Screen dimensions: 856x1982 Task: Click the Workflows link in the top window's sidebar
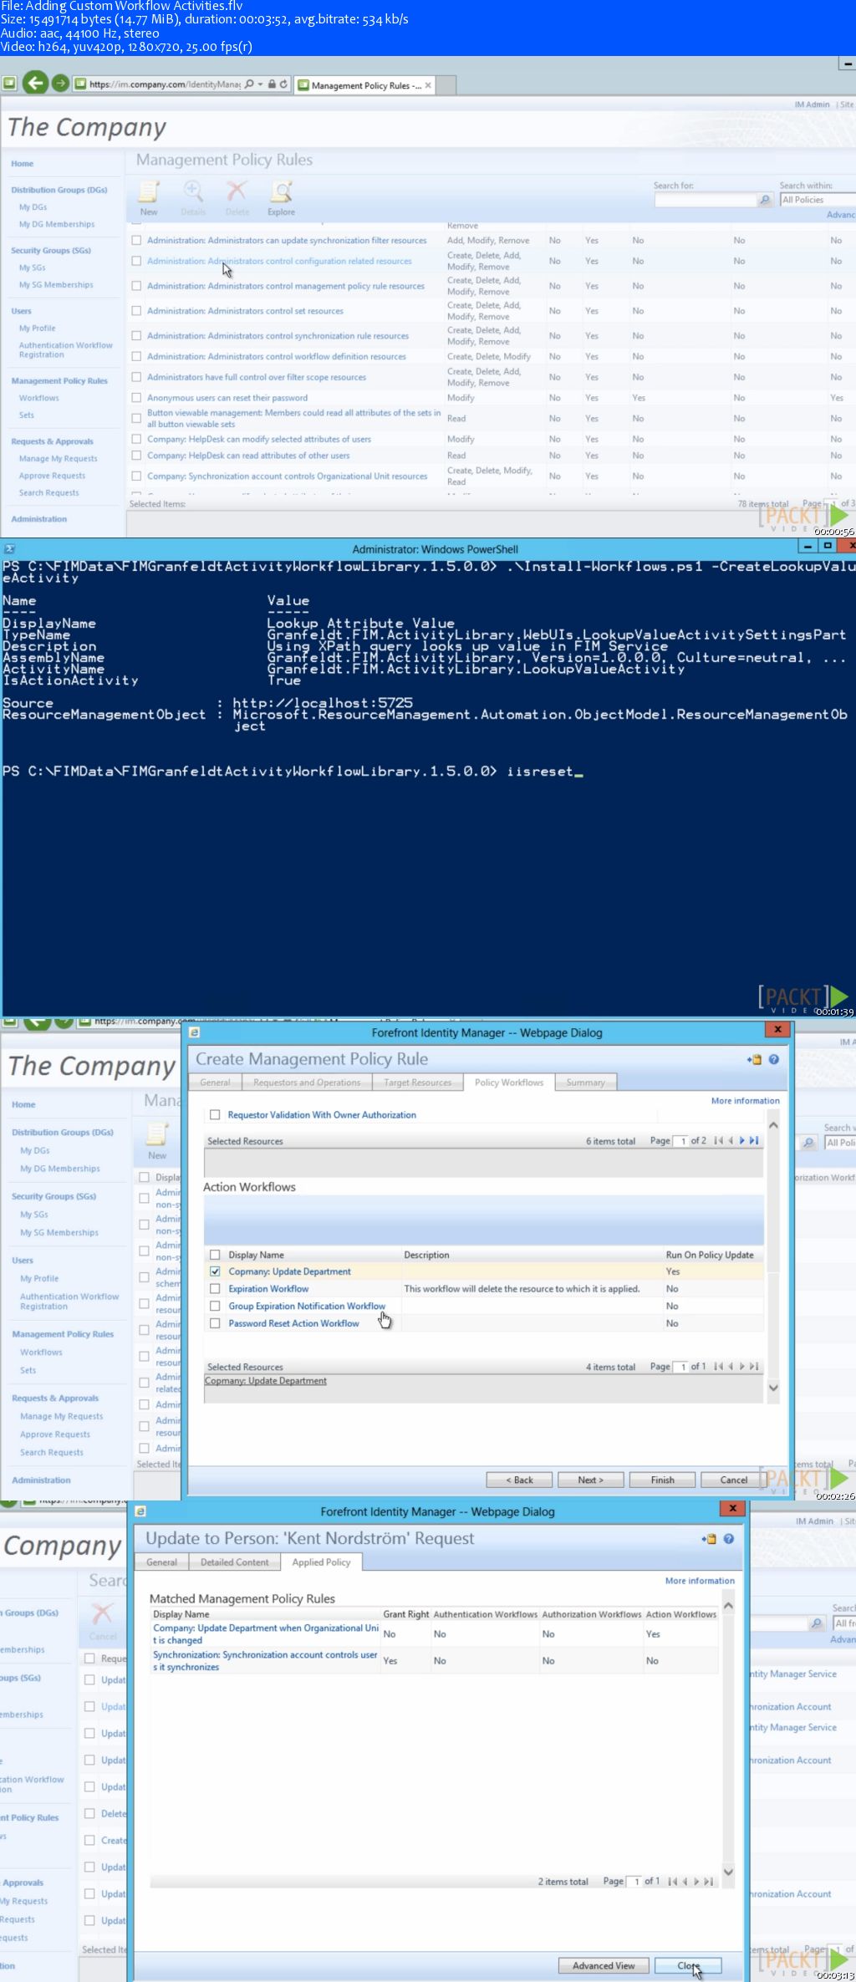[39, 398]
